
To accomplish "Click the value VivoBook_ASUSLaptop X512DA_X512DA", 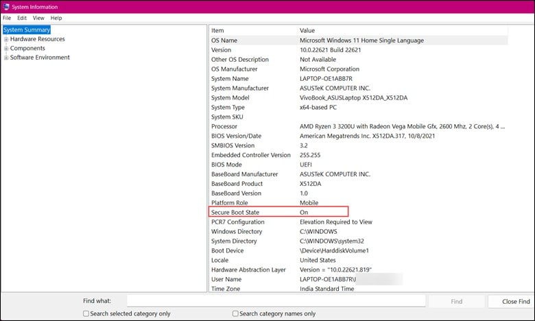I will tap(353, 97).
